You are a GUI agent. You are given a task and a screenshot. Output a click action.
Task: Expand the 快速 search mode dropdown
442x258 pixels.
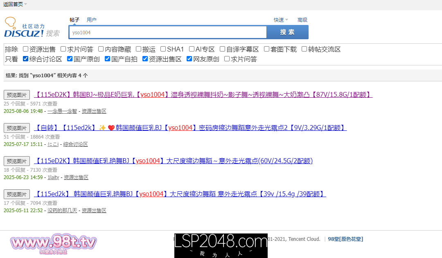pyautogui.click(x=281, y=20)
